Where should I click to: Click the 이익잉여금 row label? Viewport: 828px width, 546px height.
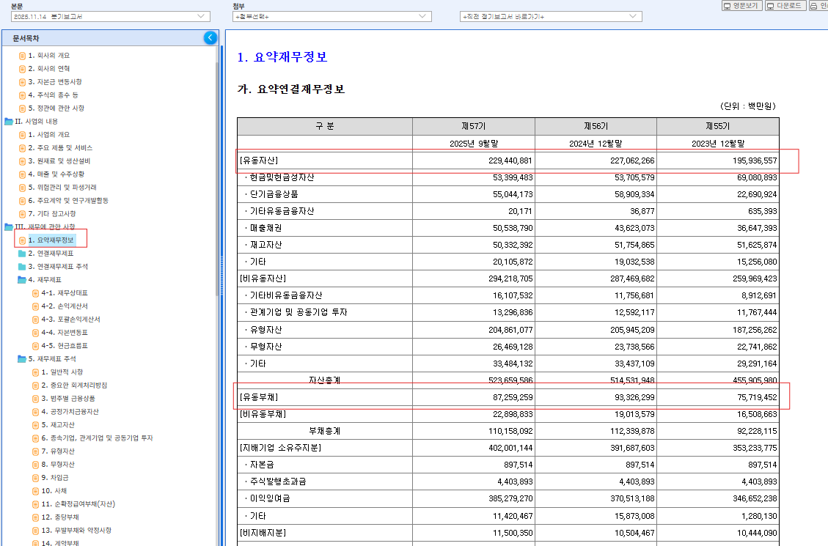click(270, 498)
